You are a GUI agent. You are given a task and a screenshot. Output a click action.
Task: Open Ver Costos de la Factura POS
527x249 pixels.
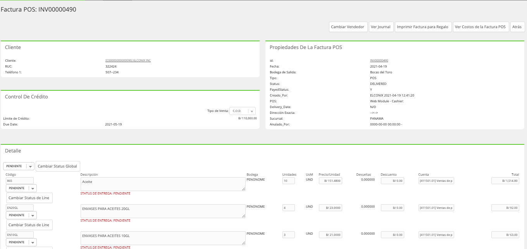(481, 27)
